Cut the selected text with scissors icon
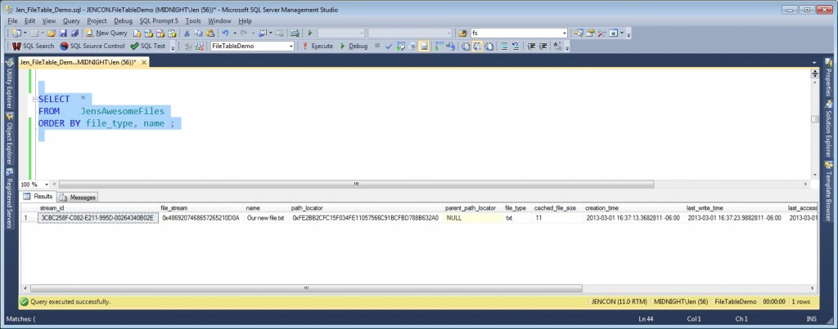Viewport: 838px width, 329px height. tap(187, 33)
